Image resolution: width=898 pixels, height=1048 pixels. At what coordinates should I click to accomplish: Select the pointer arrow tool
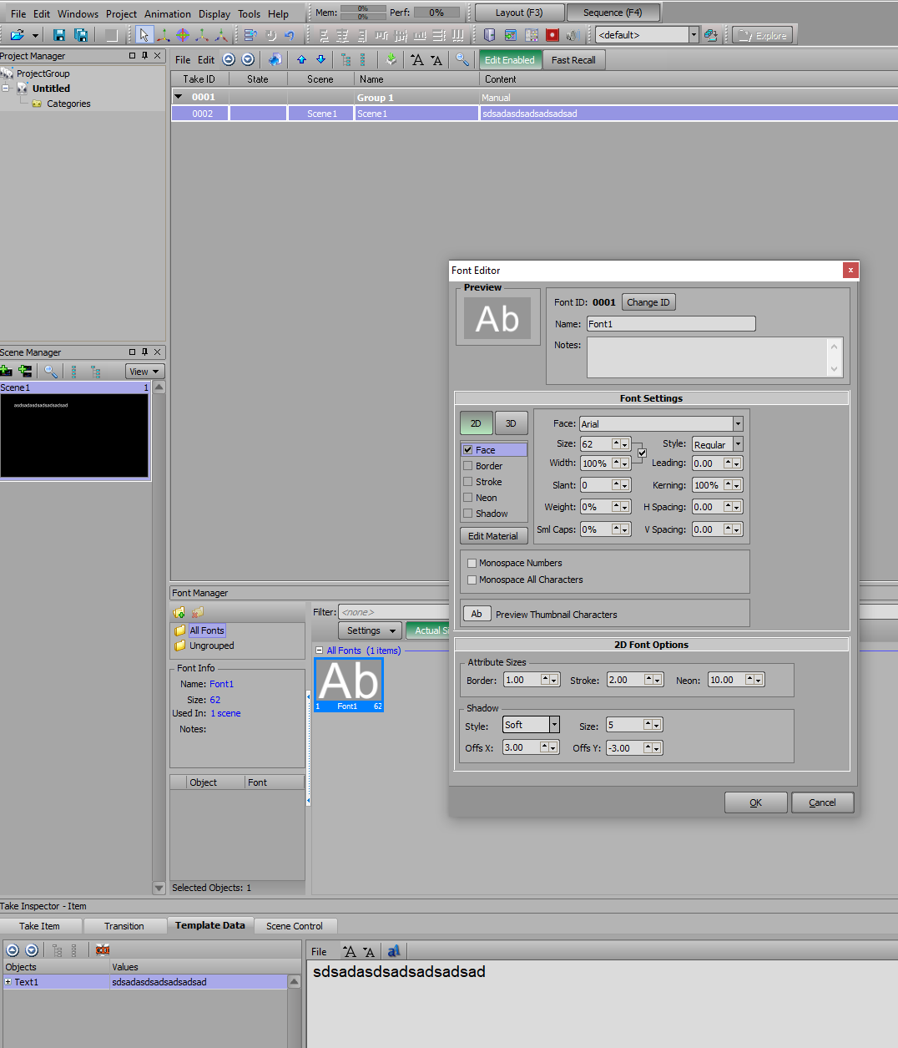pos(144,35)
